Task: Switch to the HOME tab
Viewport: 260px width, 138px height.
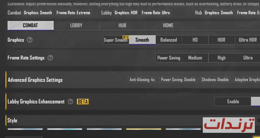Action: pos(168,25)
